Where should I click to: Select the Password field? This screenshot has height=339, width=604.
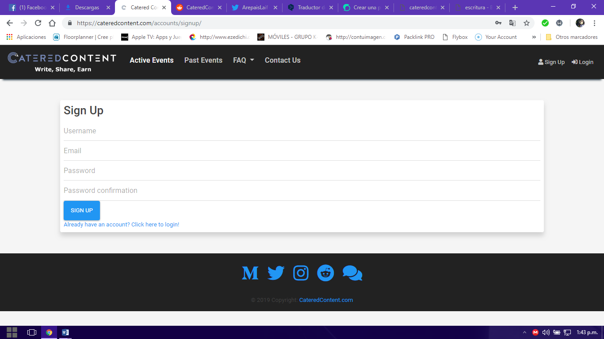click(302, 171)
